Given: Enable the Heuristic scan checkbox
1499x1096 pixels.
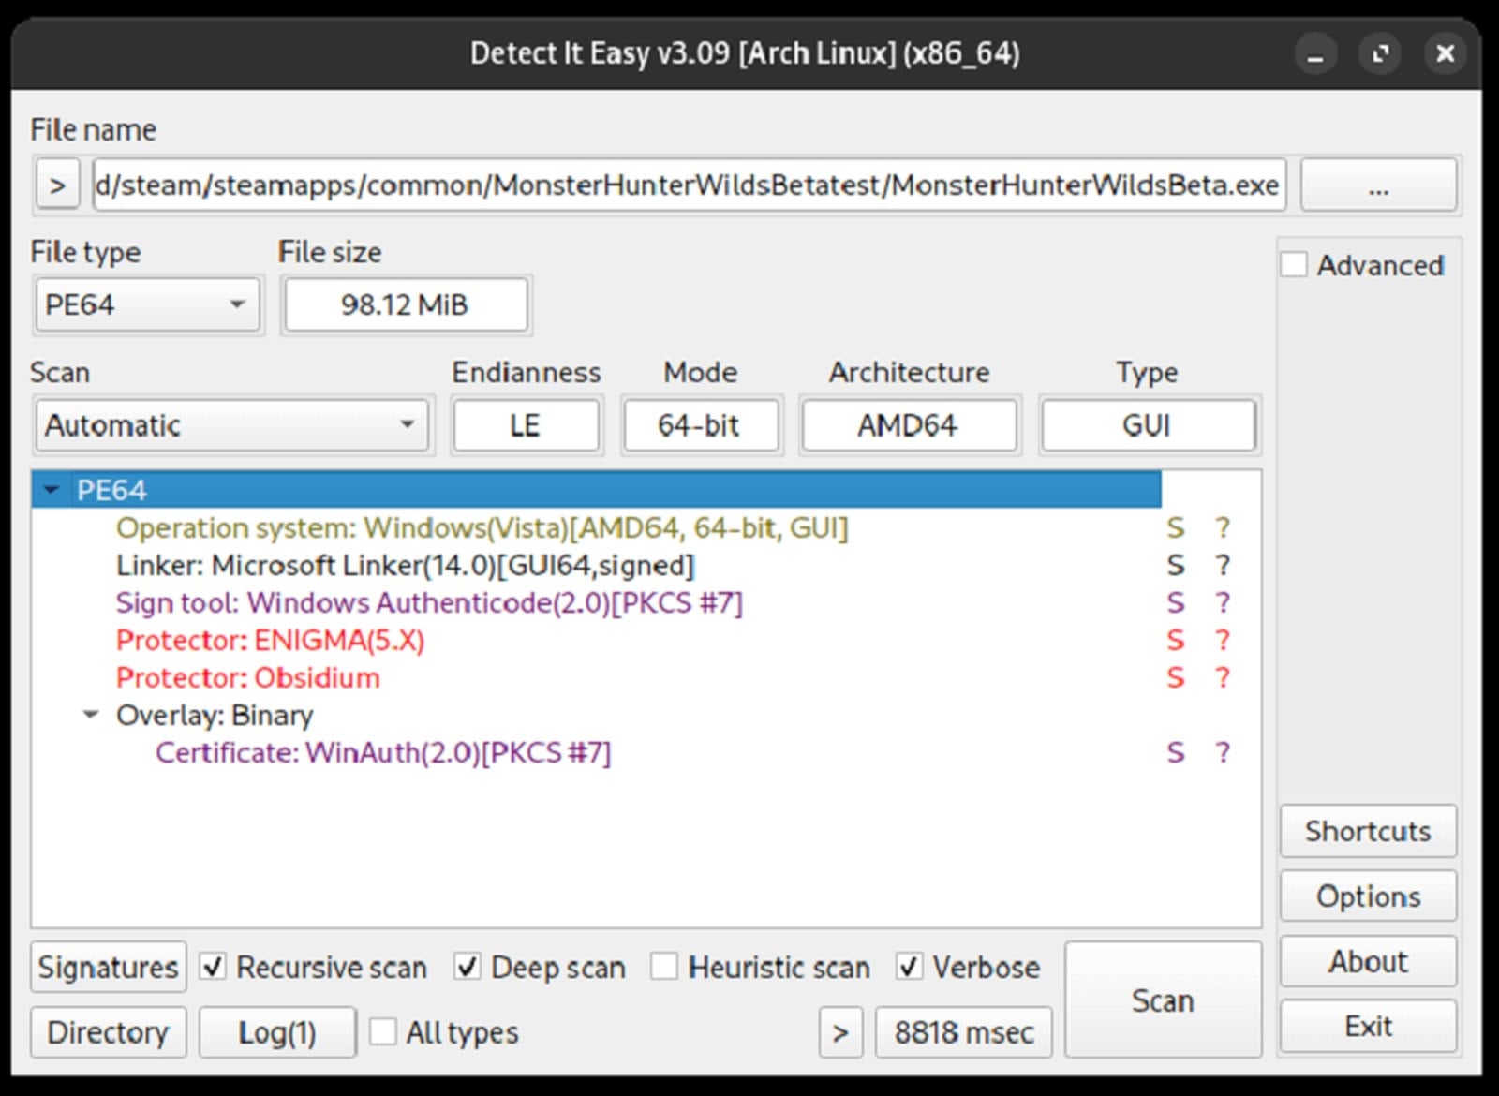Looking at the screenshot, I should (664, 967).
